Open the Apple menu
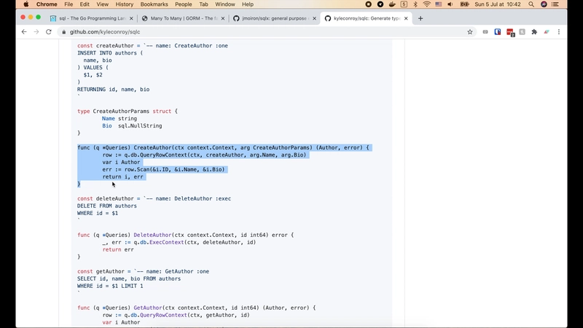This screenshot has width=583, height=328. point(26,4)
